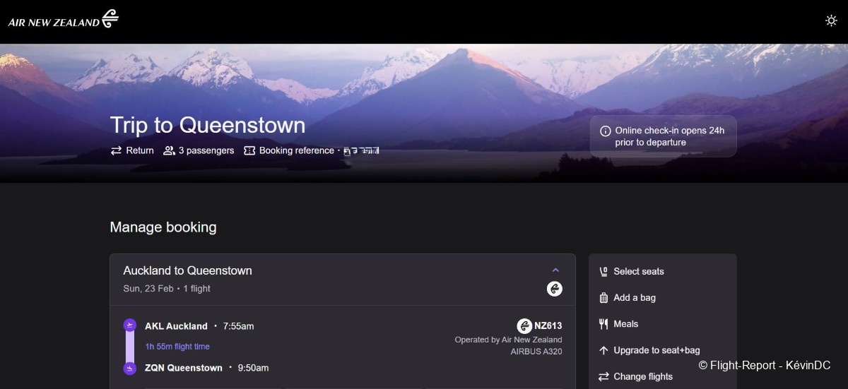The width and height of the screenshot is (848, 389).
Task: Click '7:55am' departure time
Action: pos(238,326)
